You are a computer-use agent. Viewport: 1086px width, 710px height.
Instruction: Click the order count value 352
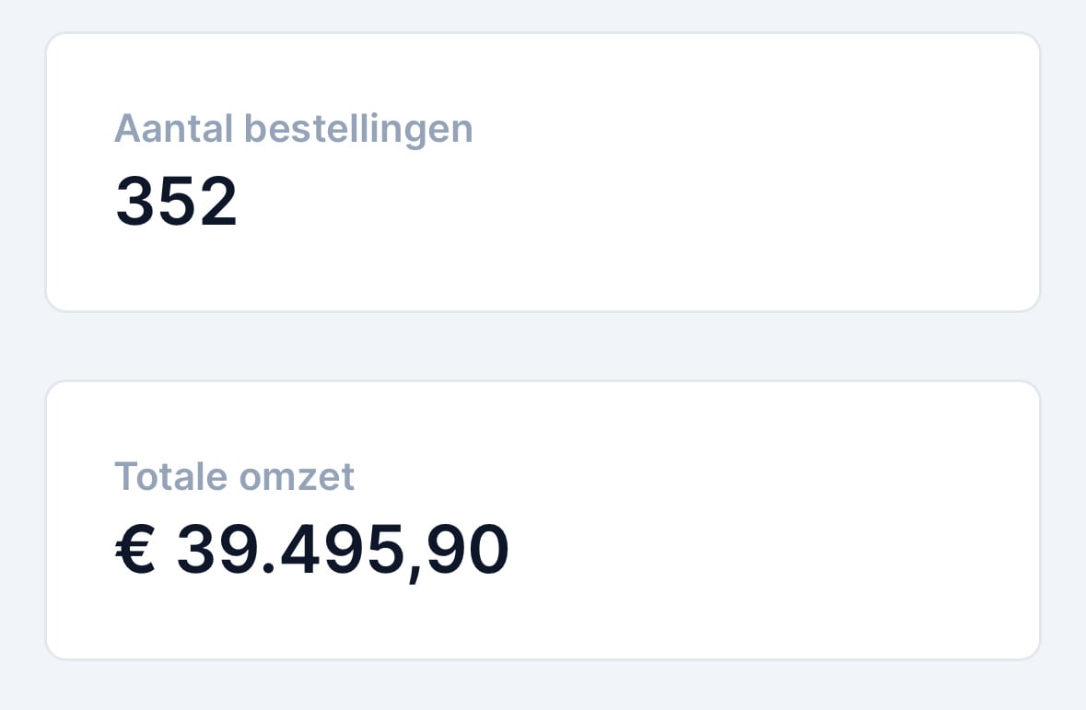point(177,203)
